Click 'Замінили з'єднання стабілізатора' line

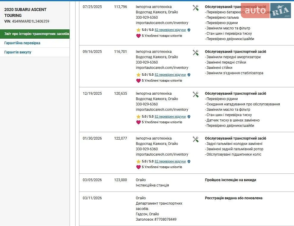tap(234, 73)
